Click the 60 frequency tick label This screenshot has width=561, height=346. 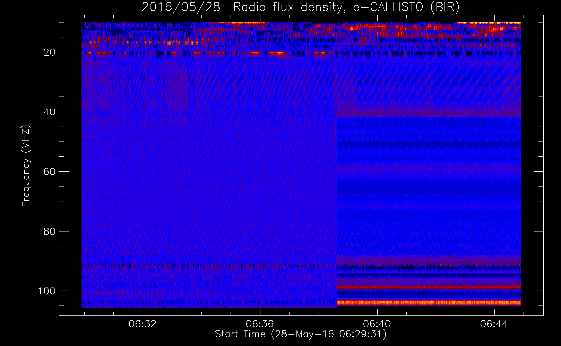[x=50, y=172]
